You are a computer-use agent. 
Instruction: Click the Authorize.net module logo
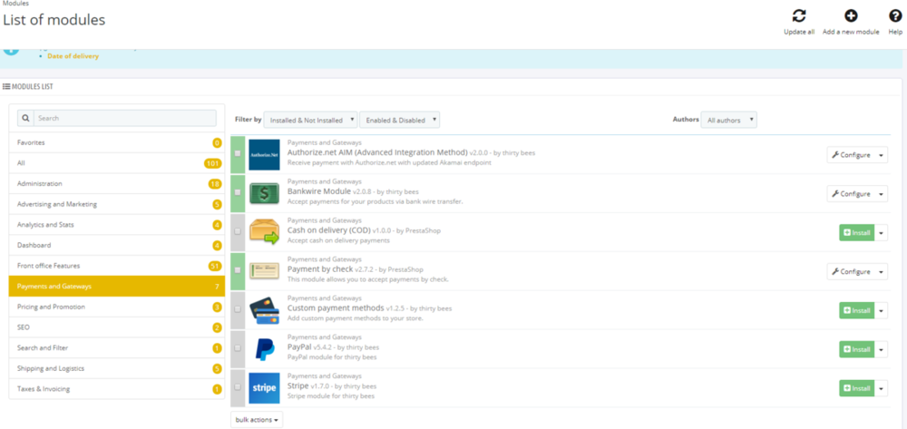click(x=264, y=154)
